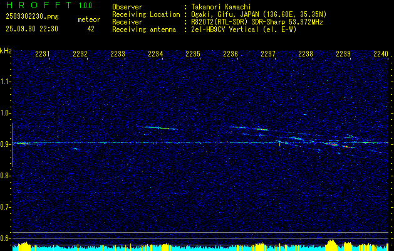Click the 2232 time marker

pos(80,54)
